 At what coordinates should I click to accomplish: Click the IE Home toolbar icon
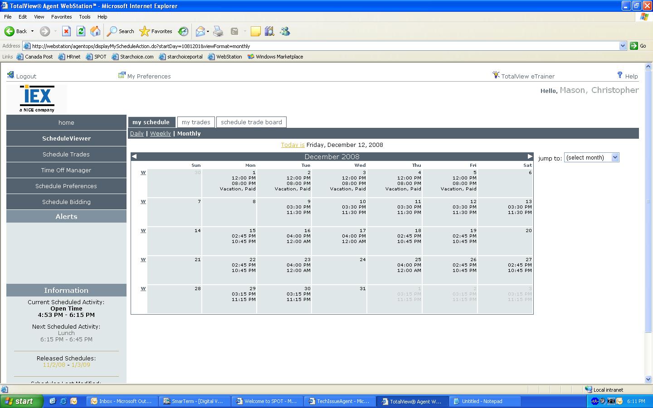click(95, 31)
